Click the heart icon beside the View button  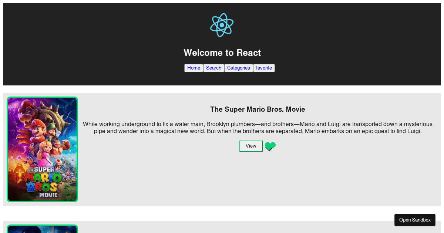[270, 146]
